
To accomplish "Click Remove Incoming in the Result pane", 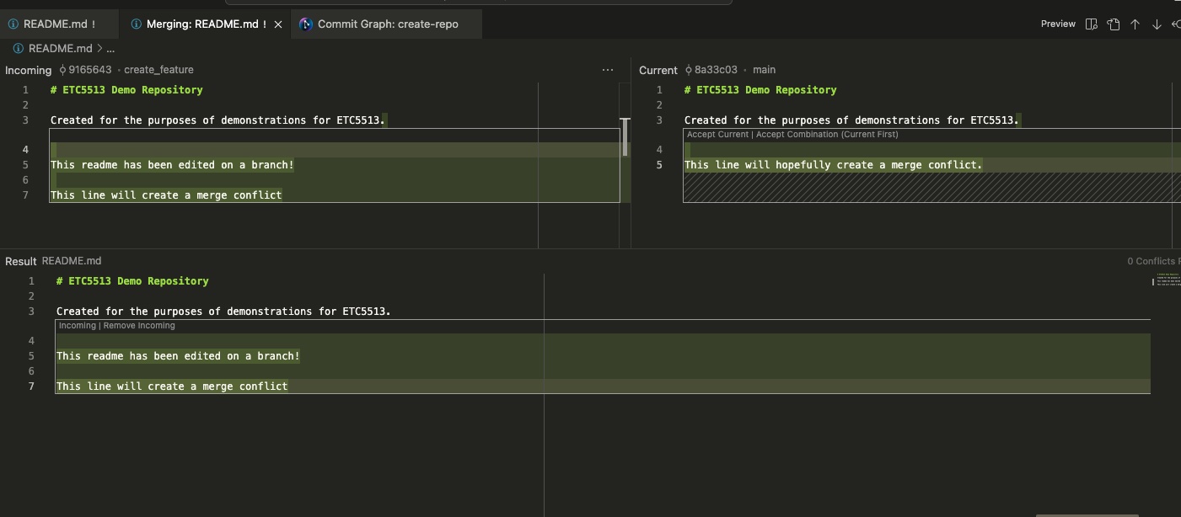I will point(139,326).
